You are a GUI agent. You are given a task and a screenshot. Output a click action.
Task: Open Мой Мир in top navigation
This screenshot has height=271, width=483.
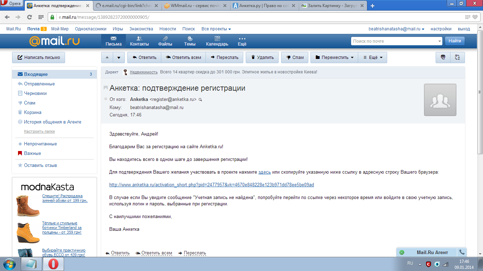pyautogui.click(x=60, y=29)
